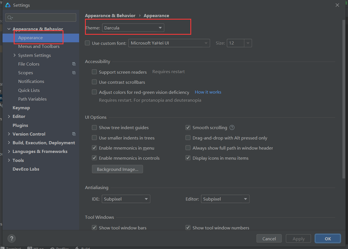Tick Use contrast scrollbars

pyautogui.click(x=94, y=82)
